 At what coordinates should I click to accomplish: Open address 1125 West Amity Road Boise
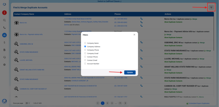point(78,19)
